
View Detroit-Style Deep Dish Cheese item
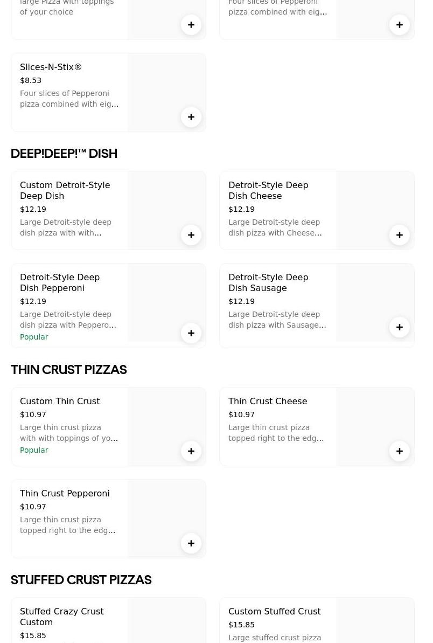pos(268,190)
